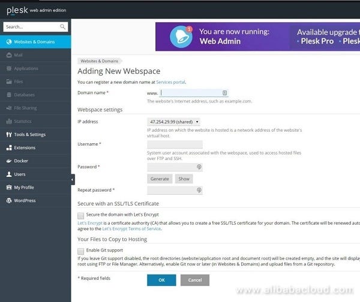
Task: Open Extensions in sidebar
Action: (x=35, y=147)
